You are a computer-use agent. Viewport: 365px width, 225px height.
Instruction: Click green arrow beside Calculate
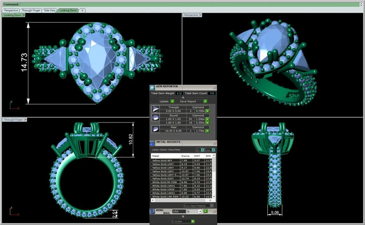coord(193,221)
